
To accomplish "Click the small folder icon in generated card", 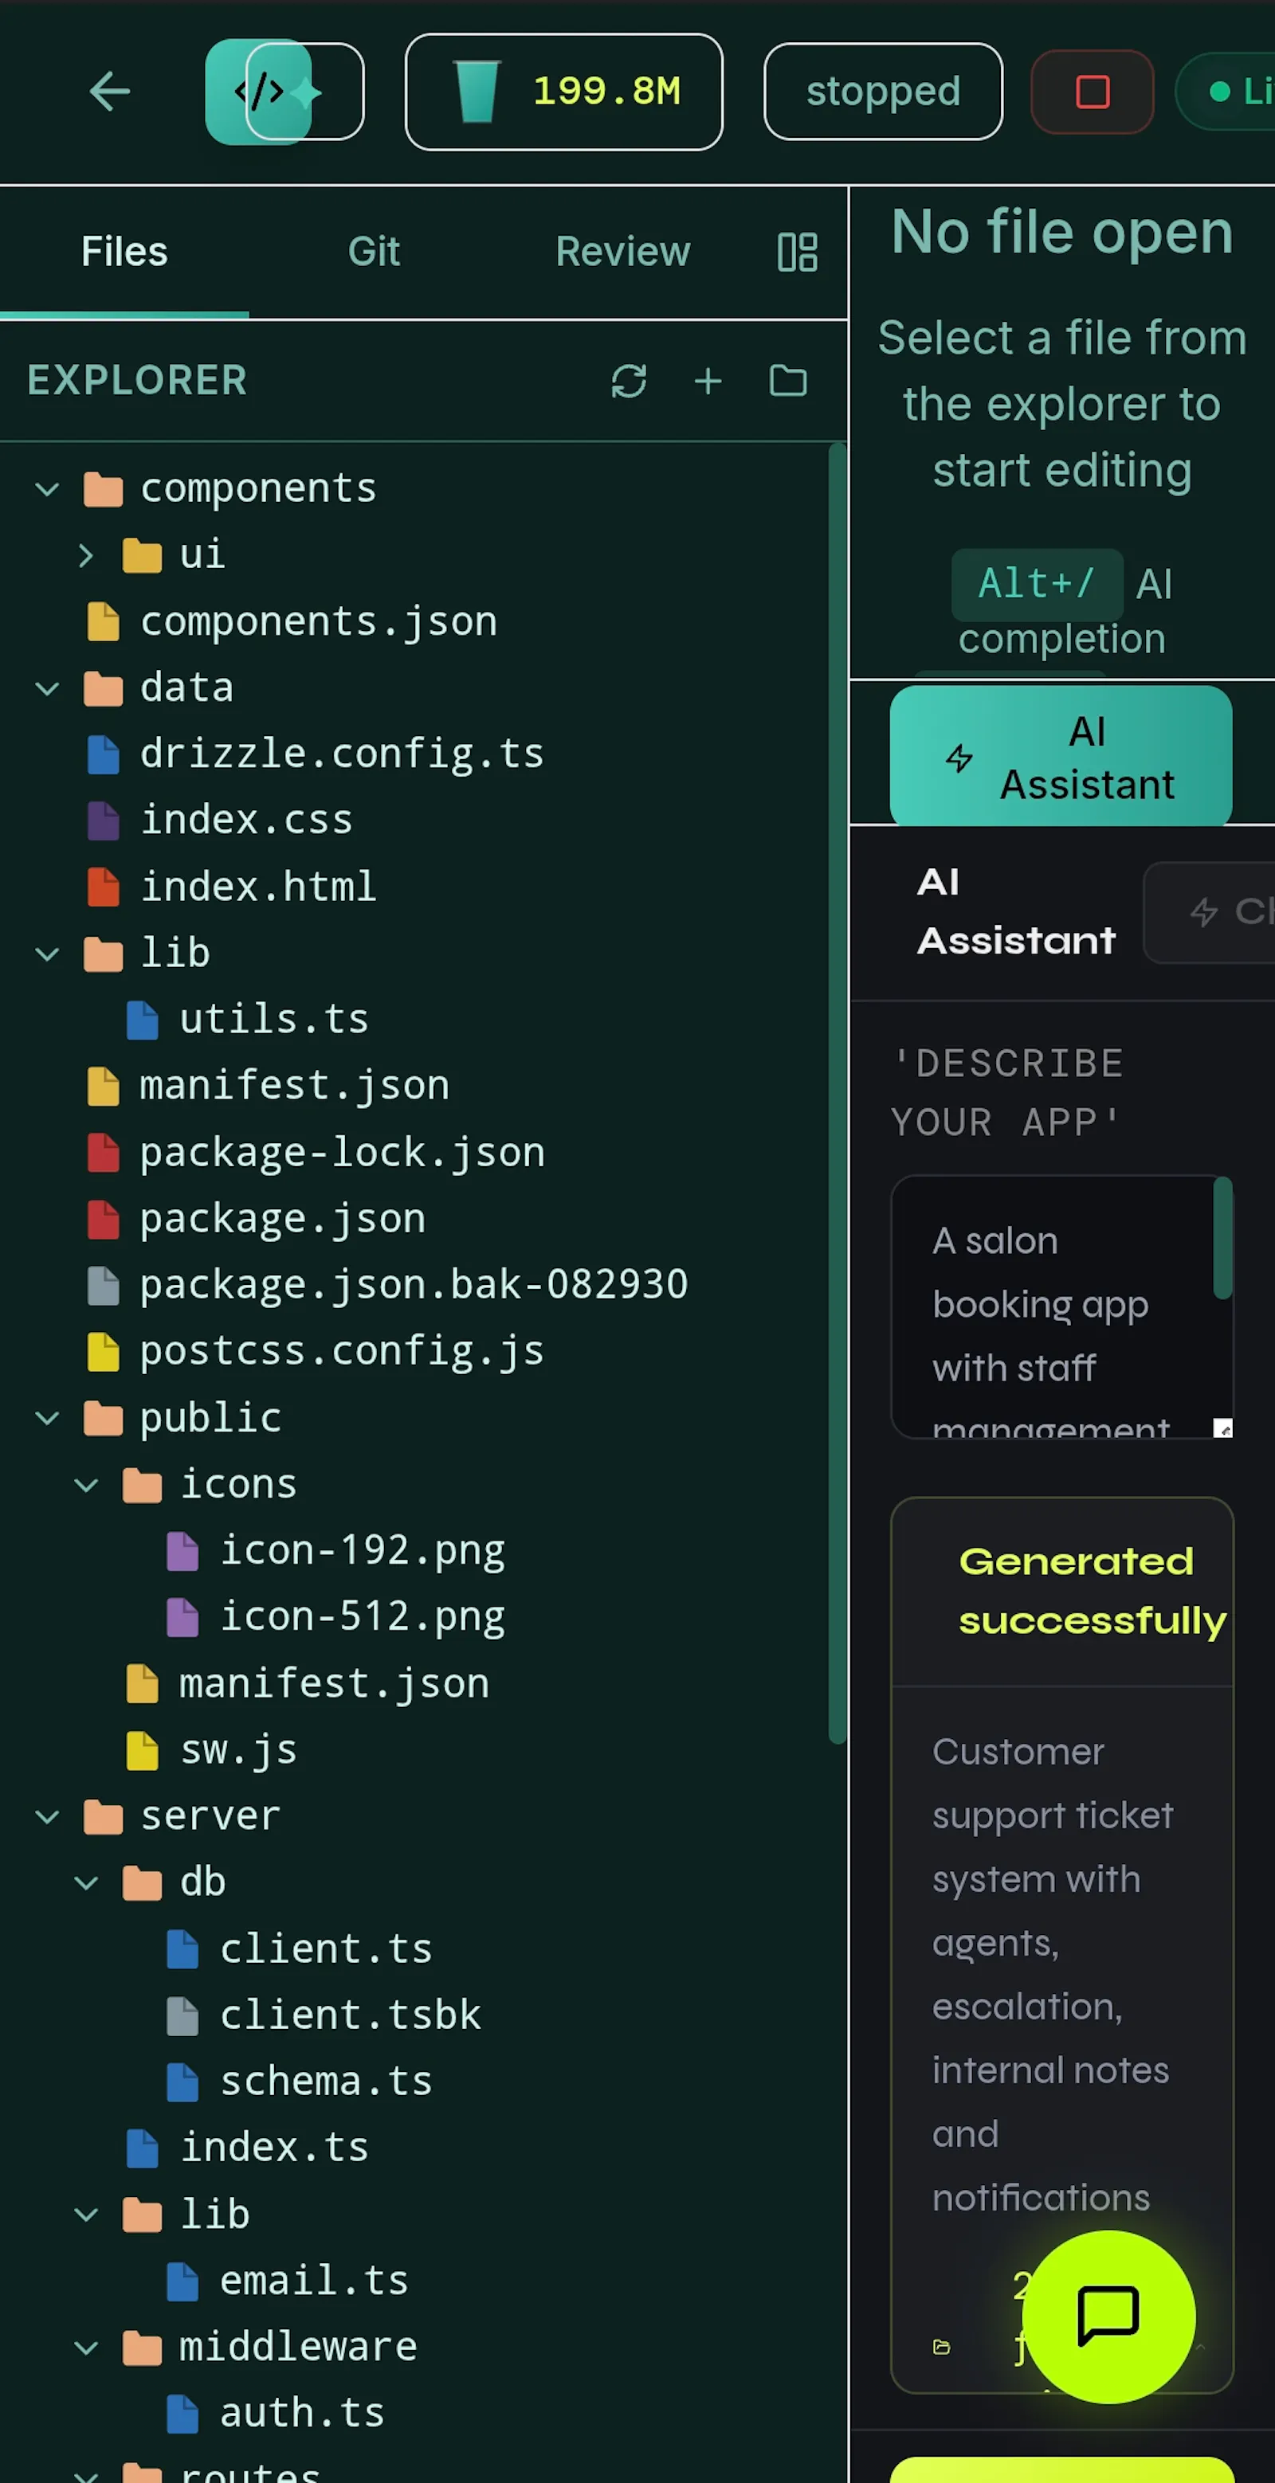I will point(941,2347).
